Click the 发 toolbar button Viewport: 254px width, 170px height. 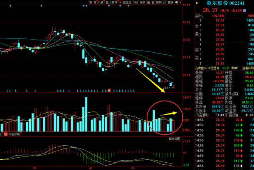(90, 2)
